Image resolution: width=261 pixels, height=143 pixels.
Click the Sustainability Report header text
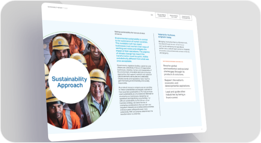click(x=58, y=7)
